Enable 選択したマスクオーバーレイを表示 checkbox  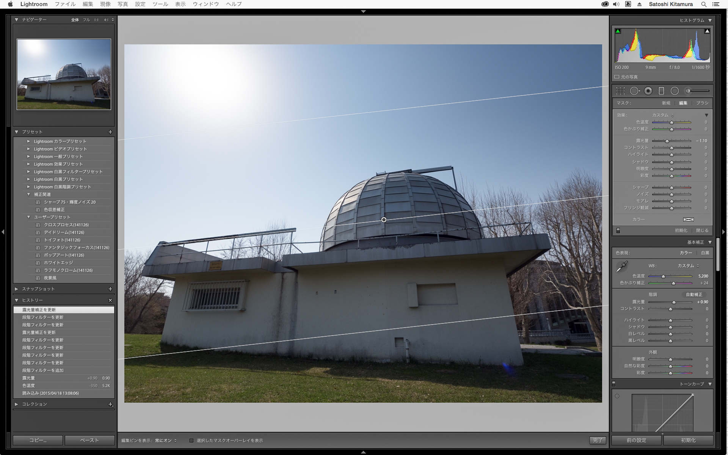[191, 441]
